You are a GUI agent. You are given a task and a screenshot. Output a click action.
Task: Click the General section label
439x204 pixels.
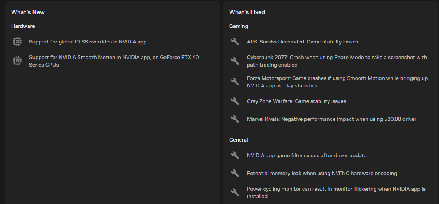click(239, 140)
